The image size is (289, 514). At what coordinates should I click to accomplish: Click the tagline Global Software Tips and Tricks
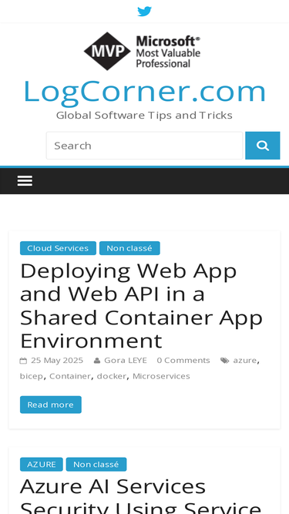tap(144, 116)
